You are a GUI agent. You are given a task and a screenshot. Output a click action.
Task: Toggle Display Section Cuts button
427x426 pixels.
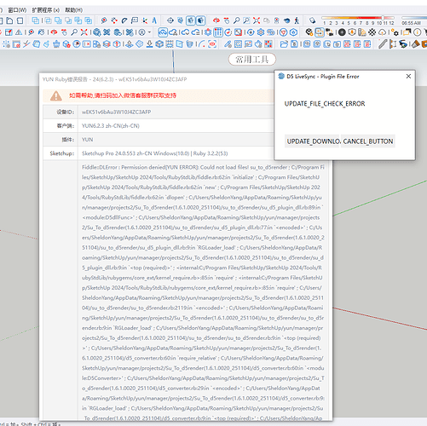click(191, 20)
